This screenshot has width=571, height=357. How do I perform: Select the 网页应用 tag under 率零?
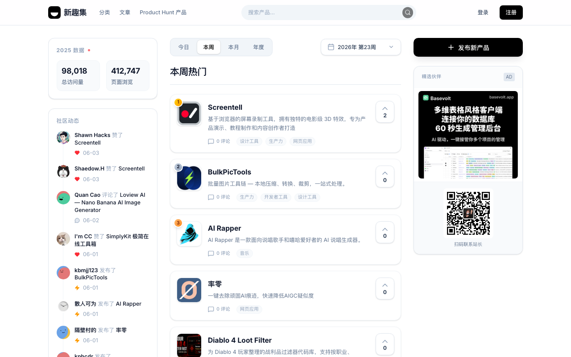(x=249, y=309)
